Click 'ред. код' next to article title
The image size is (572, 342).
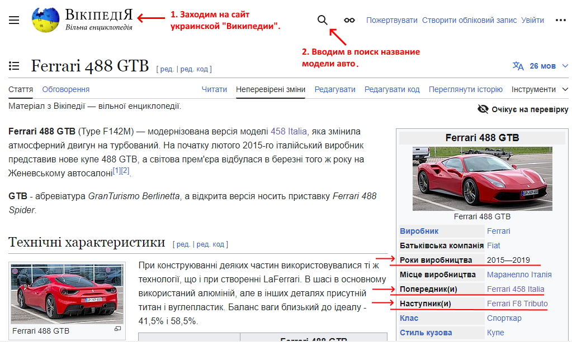coord(194,69)
